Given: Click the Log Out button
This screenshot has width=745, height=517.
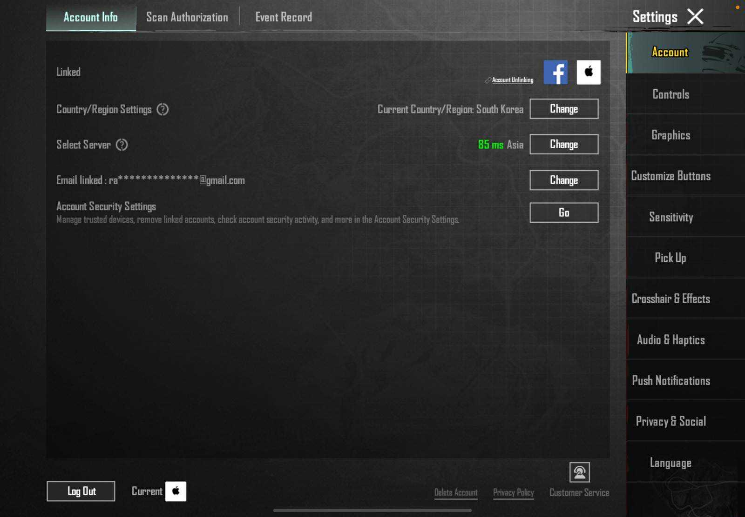Looking at the screenshot, I should [81, 491].
